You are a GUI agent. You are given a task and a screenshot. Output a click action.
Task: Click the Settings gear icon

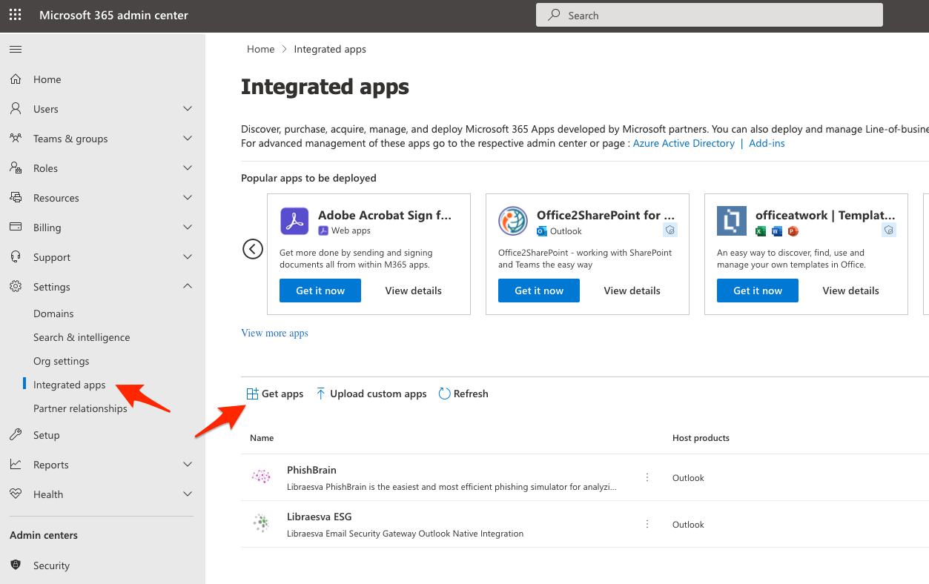(16, 287)
